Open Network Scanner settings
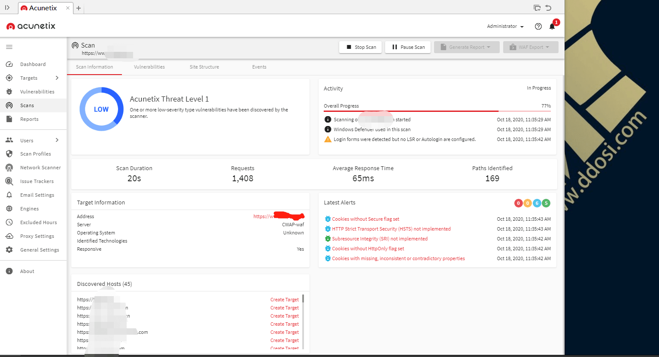The height and width of the screenshot is (357, 659). click(x=40, y=168)
